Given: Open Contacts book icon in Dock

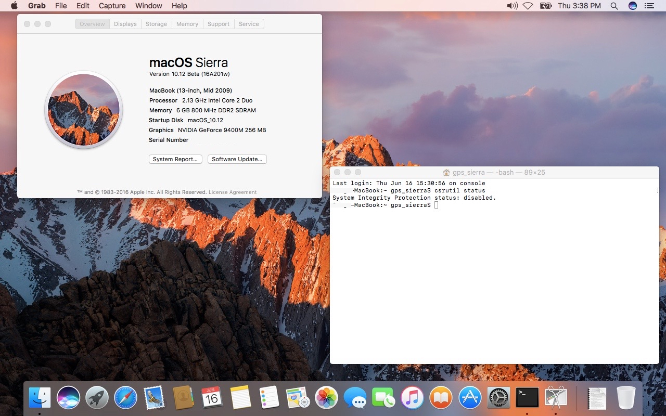Looking at the screenshot, I should [x=183, y=398].
